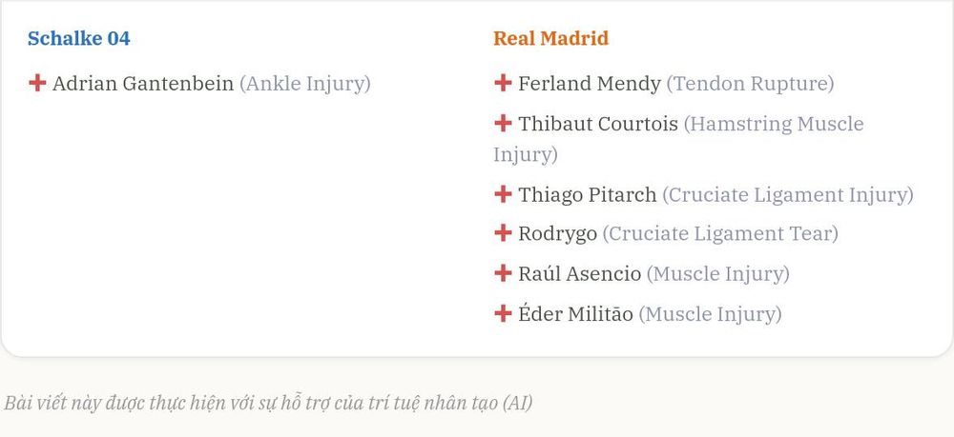Select player name Thiago Pitarch
954x437 pixels.
tap(587, 195)
